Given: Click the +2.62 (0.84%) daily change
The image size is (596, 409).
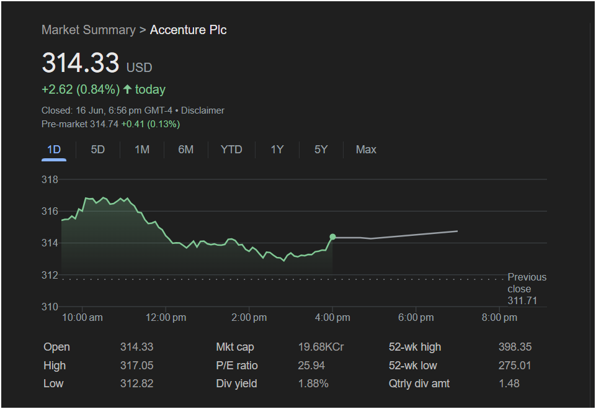Looking at the screenshot, I should point(81,89).
